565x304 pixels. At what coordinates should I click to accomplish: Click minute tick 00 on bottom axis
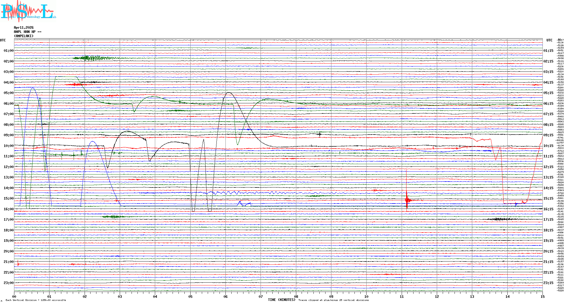14,297
